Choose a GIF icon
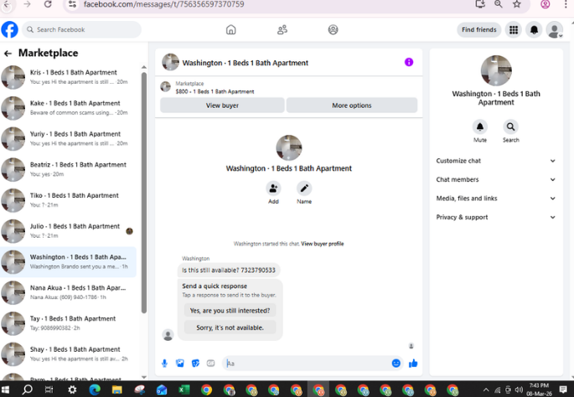 [210, 363]
